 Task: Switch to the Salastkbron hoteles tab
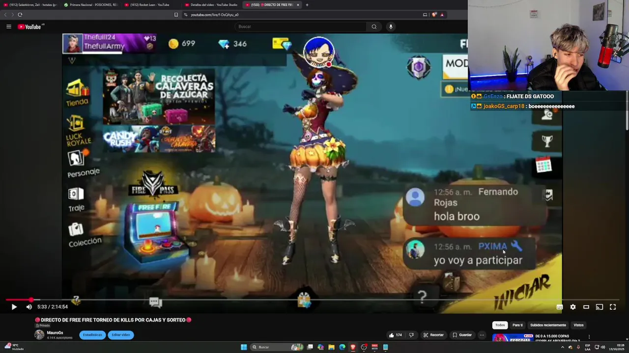tap(29, 5)
